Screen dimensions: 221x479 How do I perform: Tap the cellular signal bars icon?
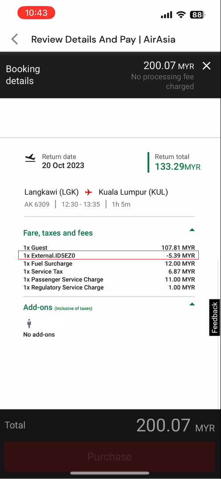pos(166,15)
